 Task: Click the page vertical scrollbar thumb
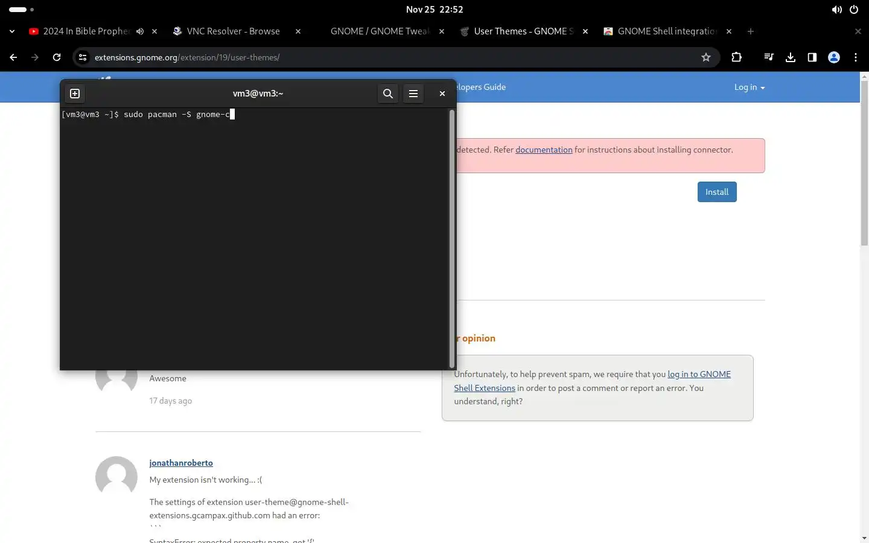click(x=864, y=163)
